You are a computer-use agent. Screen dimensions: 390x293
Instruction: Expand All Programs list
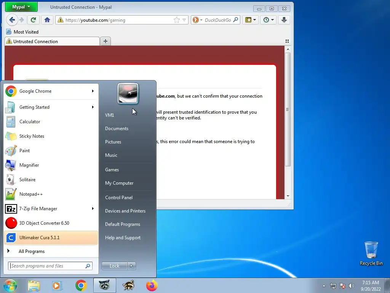tap(51, 251)
